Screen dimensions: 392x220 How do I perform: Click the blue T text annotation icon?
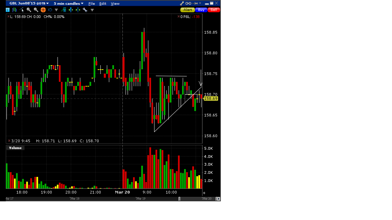click(x=8, y=10)
